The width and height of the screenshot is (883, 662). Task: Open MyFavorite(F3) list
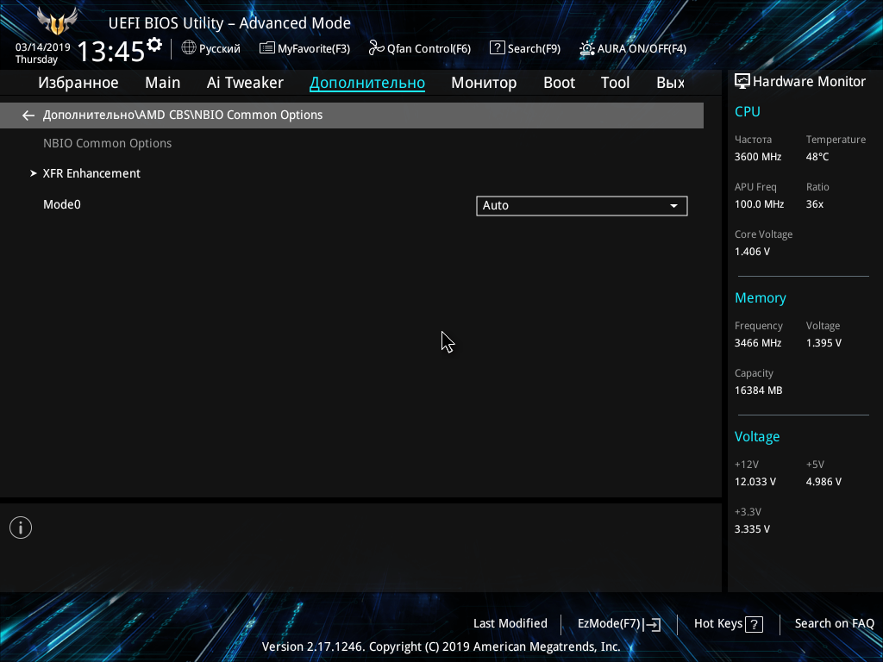point(304,48)
